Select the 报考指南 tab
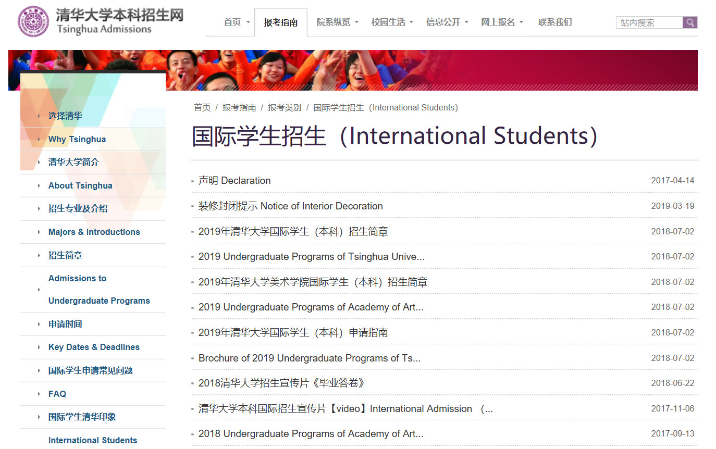 [x=281, y=22]
